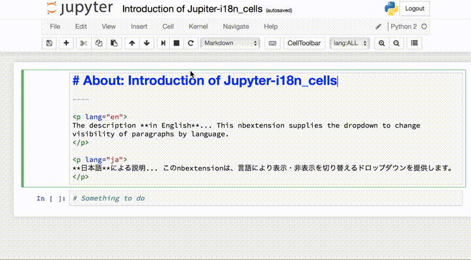Image resolution: width=471 pixels, height=260 pixels.
Task: Click the pencil edit mode indicator
Action: [379, 27]
